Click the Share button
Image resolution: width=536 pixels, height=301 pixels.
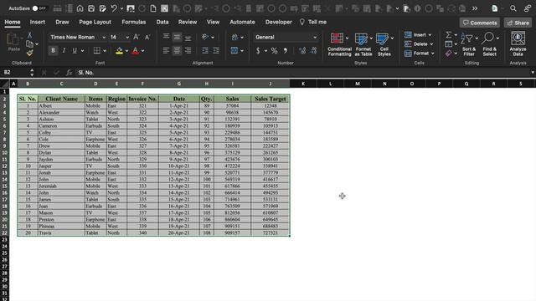tap(518, 23)
